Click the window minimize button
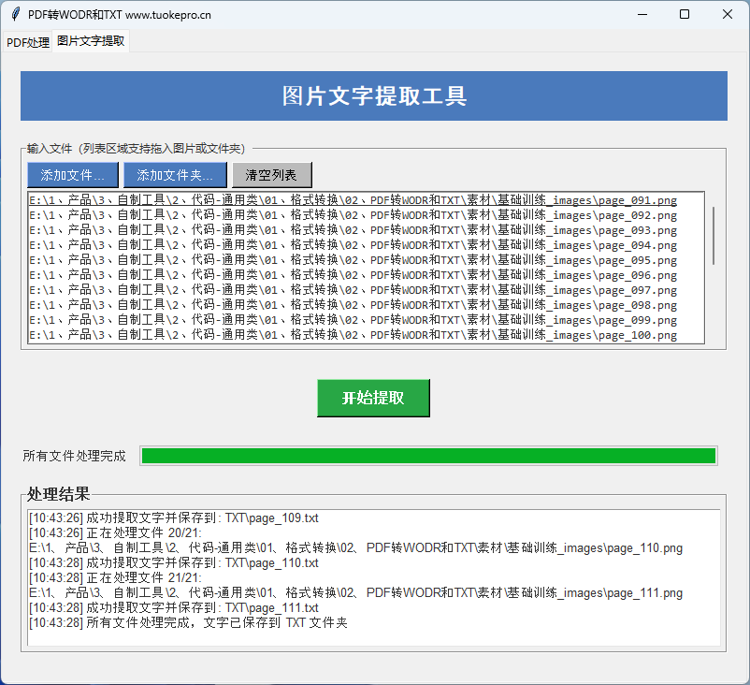 click(642, 14)
